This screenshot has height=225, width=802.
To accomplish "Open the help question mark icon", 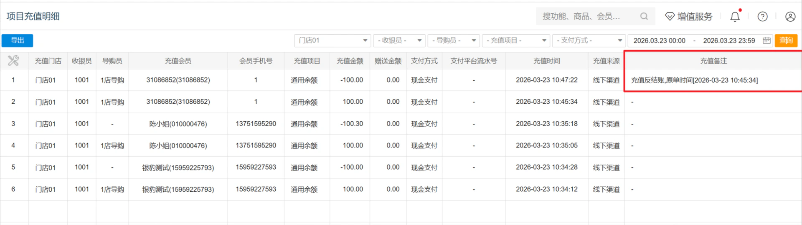I will [762, 16].
